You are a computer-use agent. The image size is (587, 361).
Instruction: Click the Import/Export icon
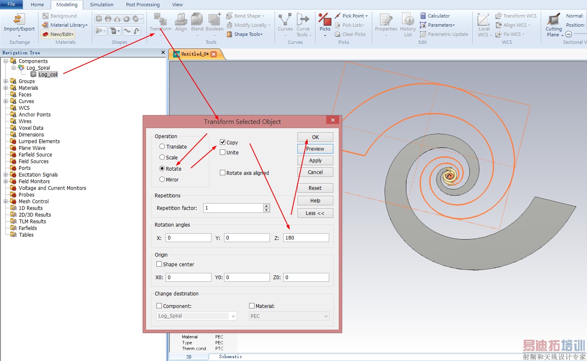point(19,19)
